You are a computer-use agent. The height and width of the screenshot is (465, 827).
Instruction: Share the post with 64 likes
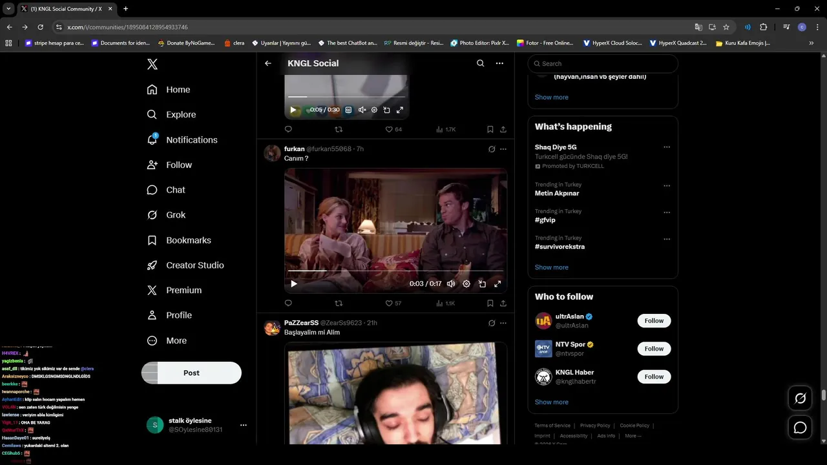tap(503, 129)
